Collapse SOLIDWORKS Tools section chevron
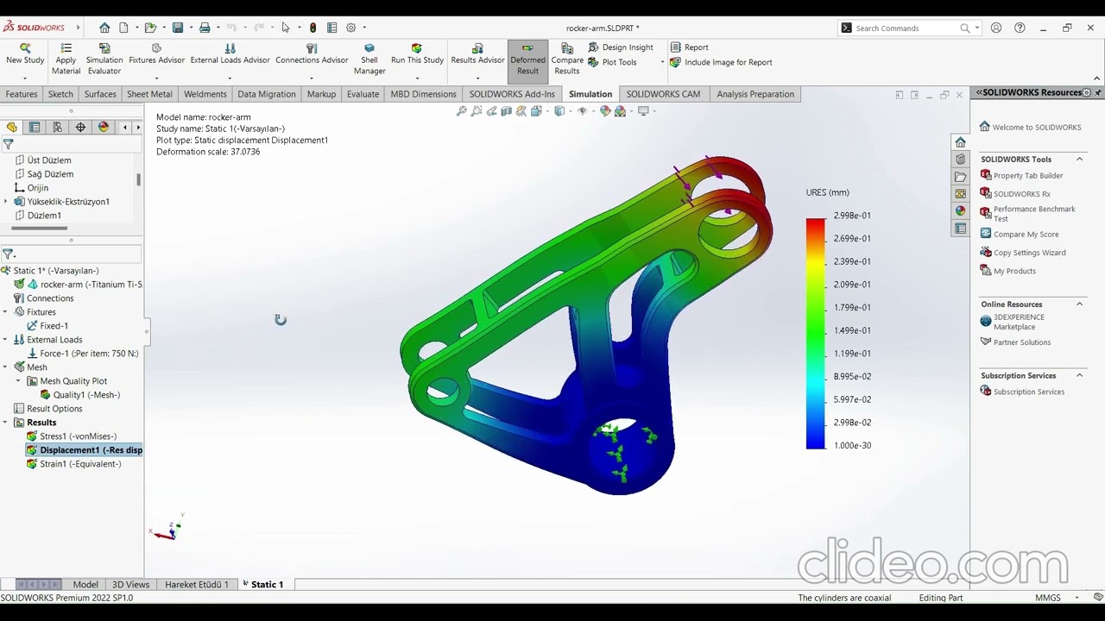This screenshot has width=1105, height=621. coord(1079,159)
